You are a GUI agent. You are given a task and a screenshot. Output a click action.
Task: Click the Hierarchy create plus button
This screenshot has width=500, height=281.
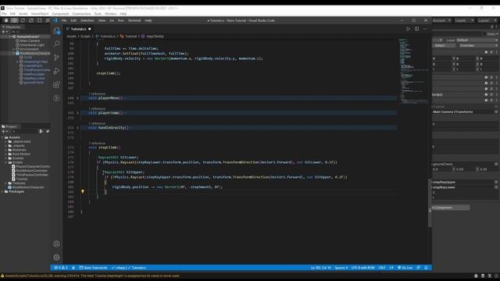point(5,32)
